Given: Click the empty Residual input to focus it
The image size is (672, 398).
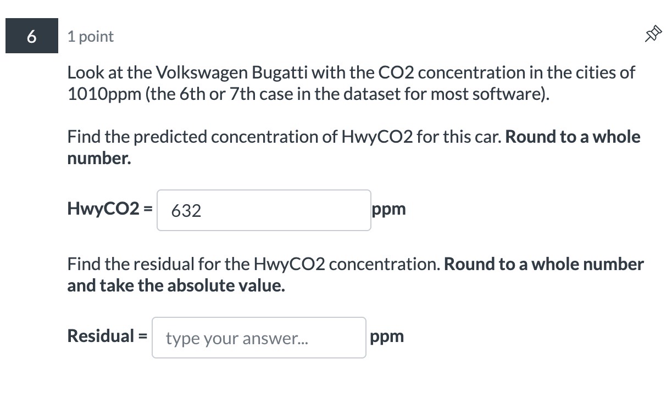Looking at the screenshot, I should pos(258,337).
